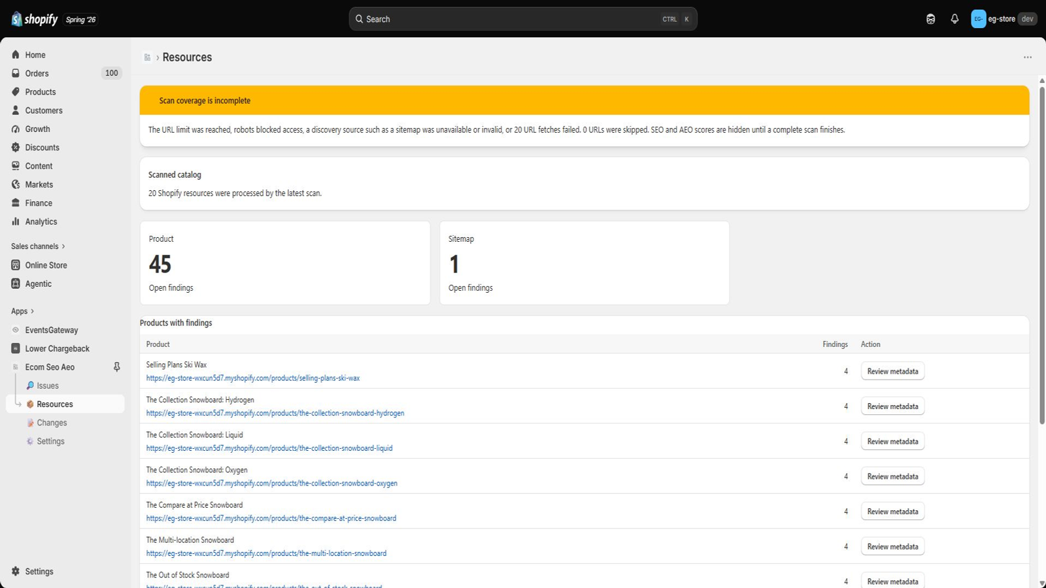Click the EventsGateway app icon

pyautogui.click(x=16, y=330)
